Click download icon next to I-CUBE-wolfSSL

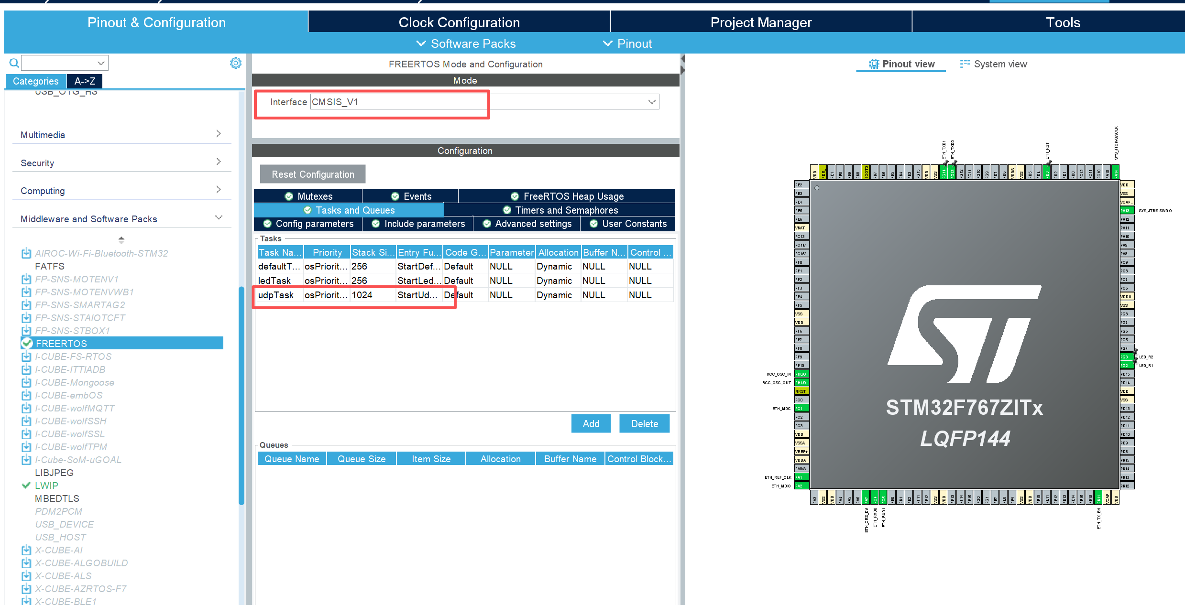pos(26,433)
